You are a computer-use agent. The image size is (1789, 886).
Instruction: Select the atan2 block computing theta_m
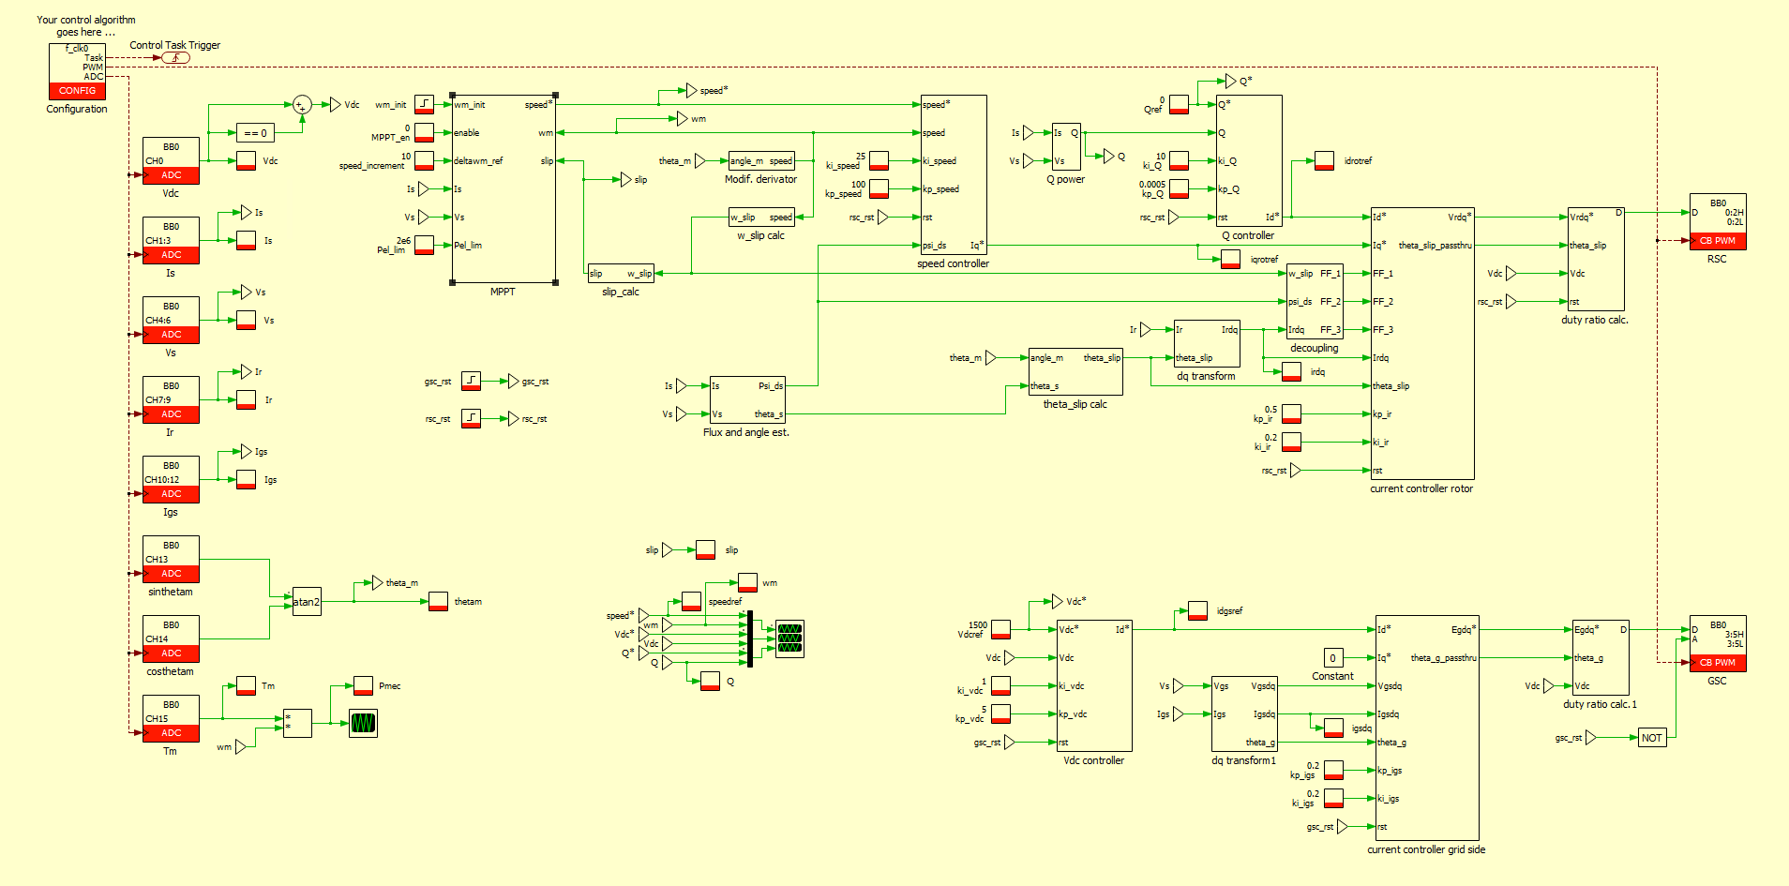307,601
